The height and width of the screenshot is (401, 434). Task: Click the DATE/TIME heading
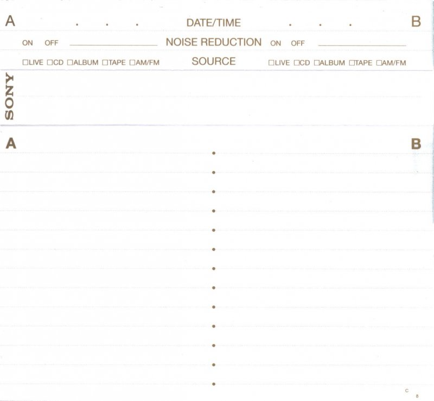213,23
